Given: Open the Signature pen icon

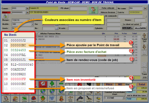Looking at the screenshot, I should click(89, 99).
